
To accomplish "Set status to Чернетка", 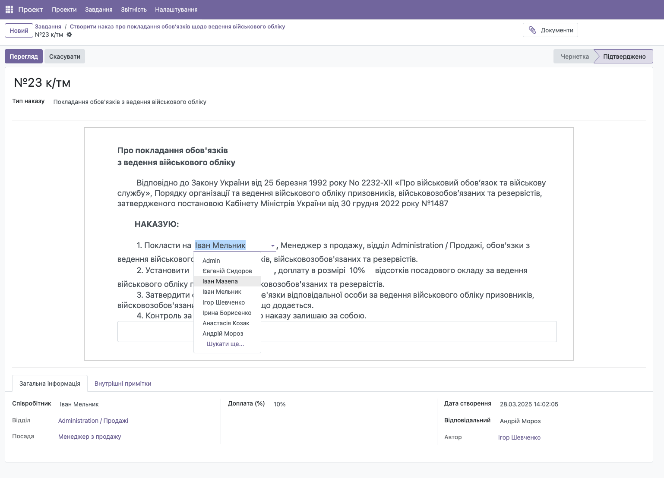I will click(574, 57).
